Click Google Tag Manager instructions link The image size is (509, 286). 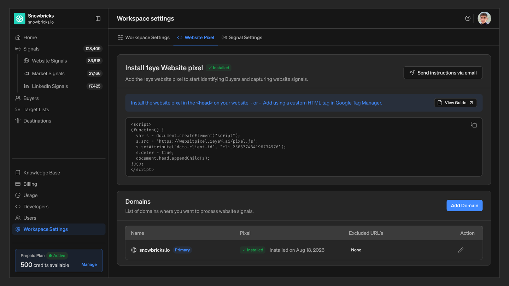click(322, 103)
